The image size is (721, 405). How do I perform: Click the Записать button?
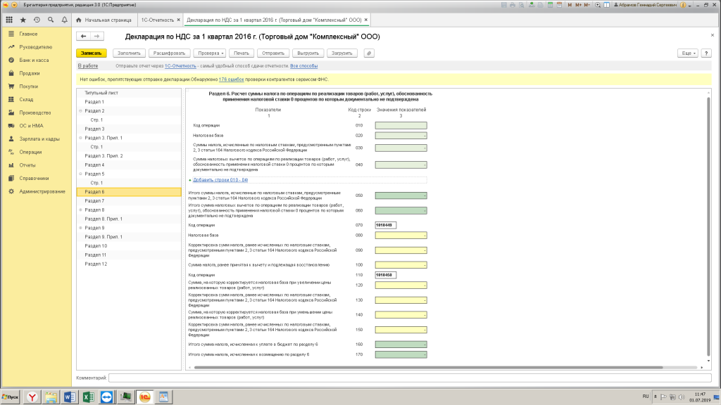[92, 53]
